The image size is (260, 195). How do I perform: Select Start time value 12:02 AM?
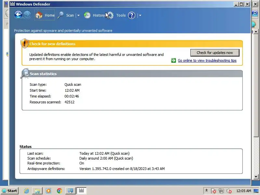tap(72, 90)
